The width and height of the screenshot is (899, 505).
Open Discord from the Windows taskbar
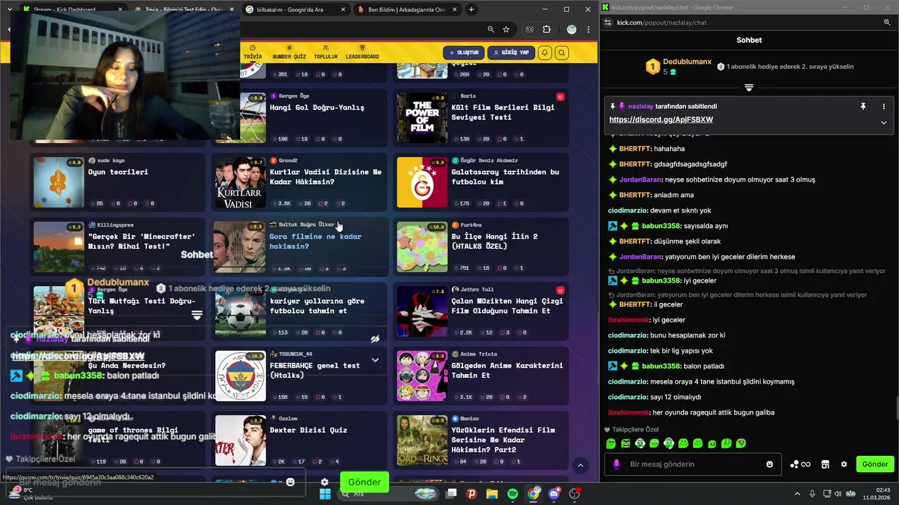(554, 494)
